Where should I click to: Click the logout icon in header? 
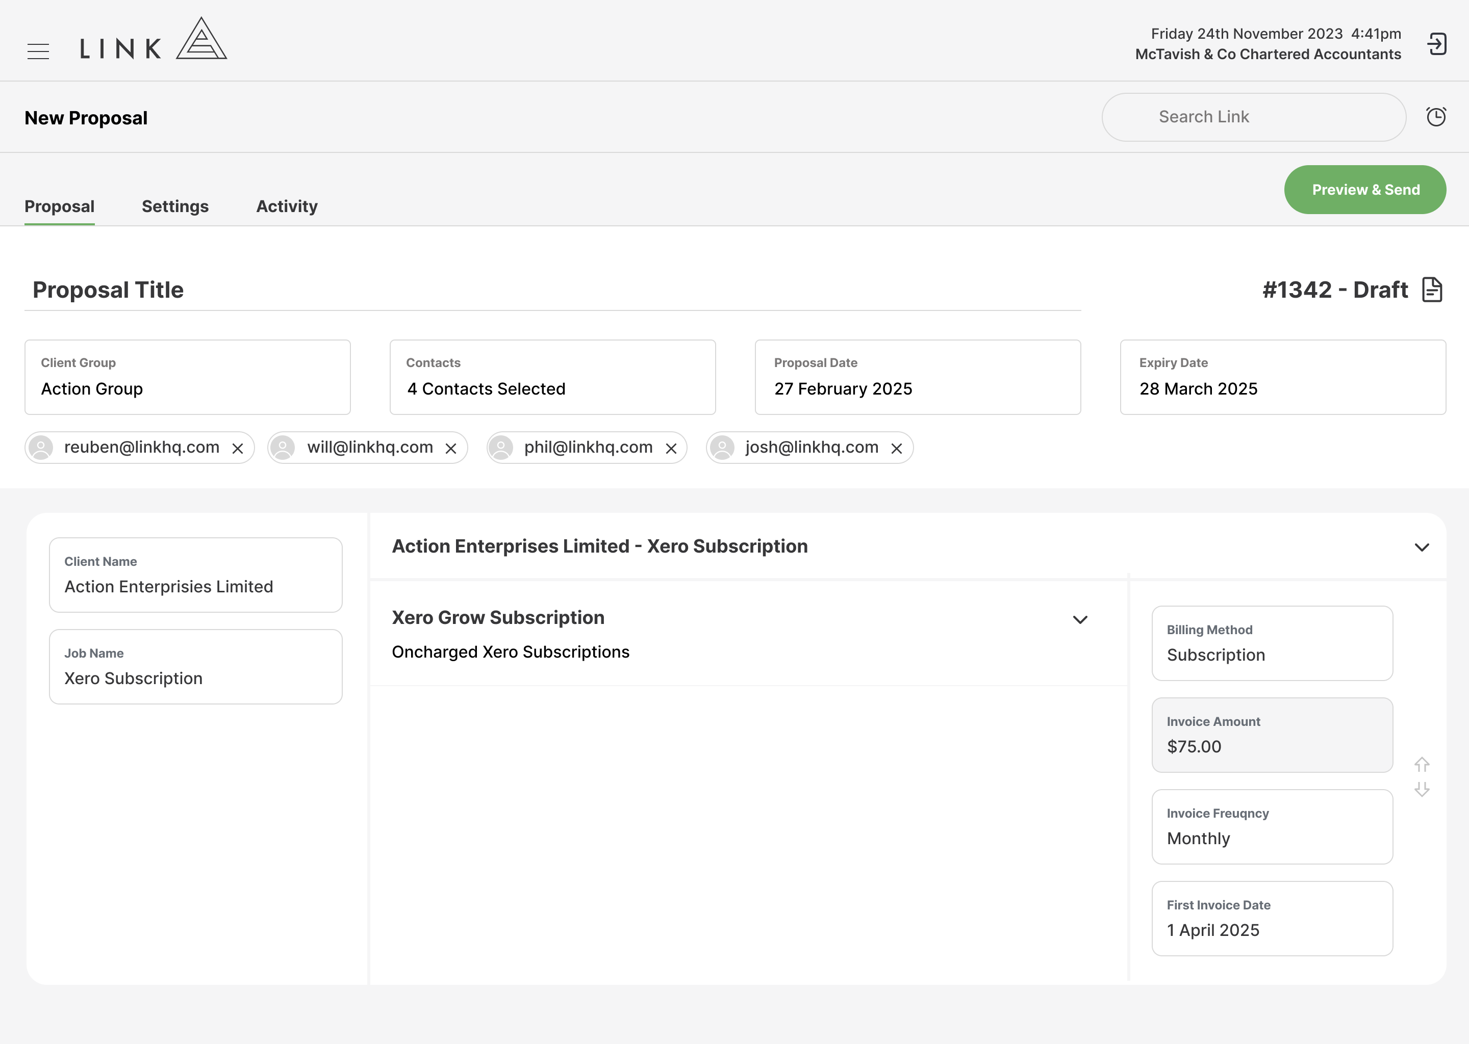[x=1437, y=44]
